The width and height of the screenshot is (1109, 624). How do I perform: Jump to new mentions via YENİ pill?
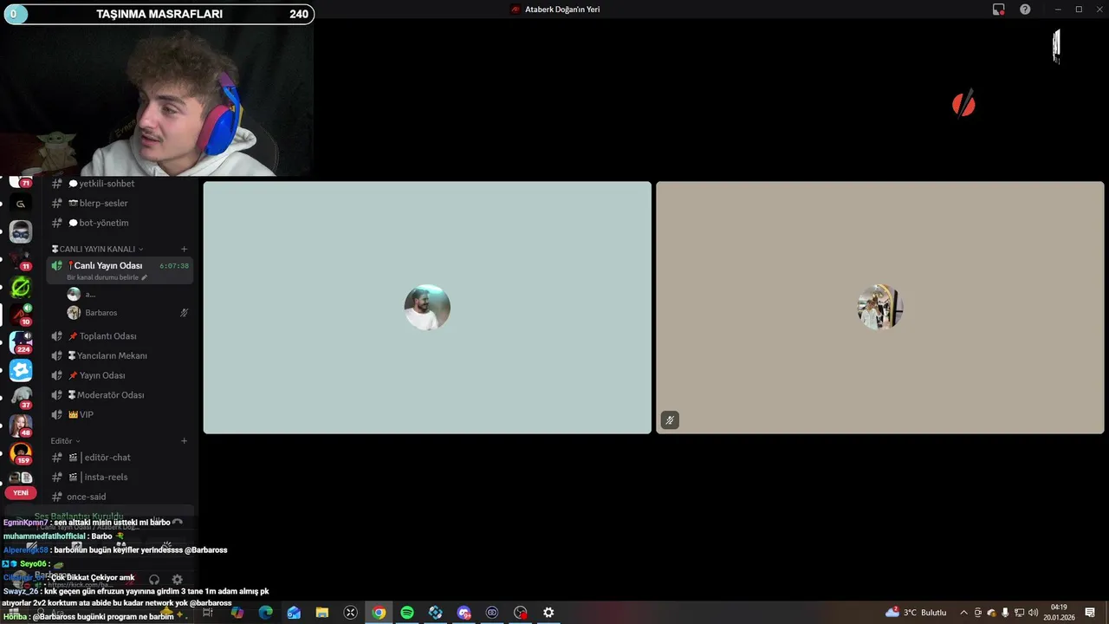tap(21, 492)
